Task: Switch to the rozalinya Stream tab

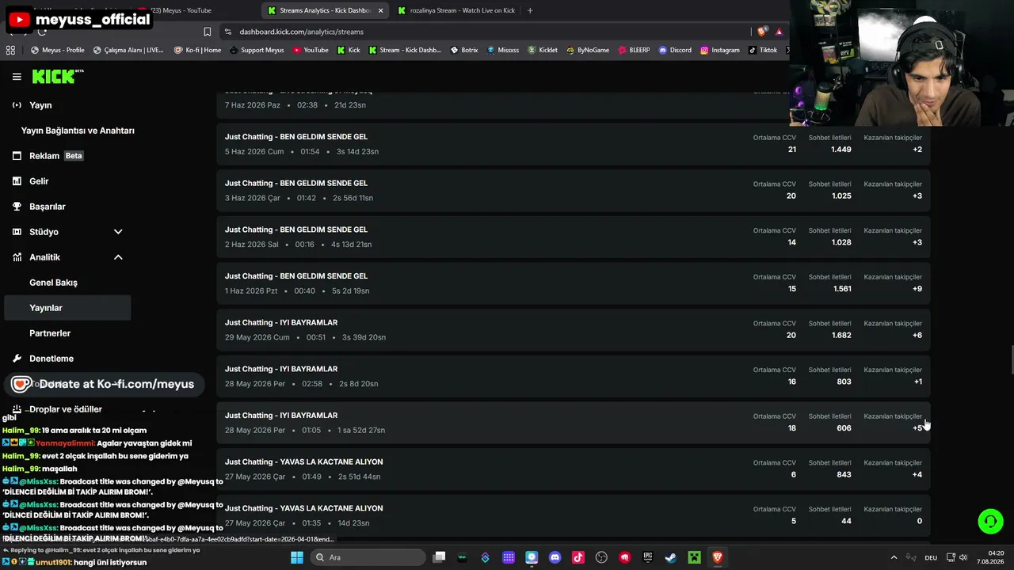Action: (456, 10)
